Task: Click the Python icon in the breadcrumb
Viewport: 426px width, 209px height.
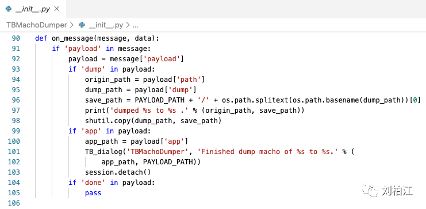Action: [x=82, y=25]
